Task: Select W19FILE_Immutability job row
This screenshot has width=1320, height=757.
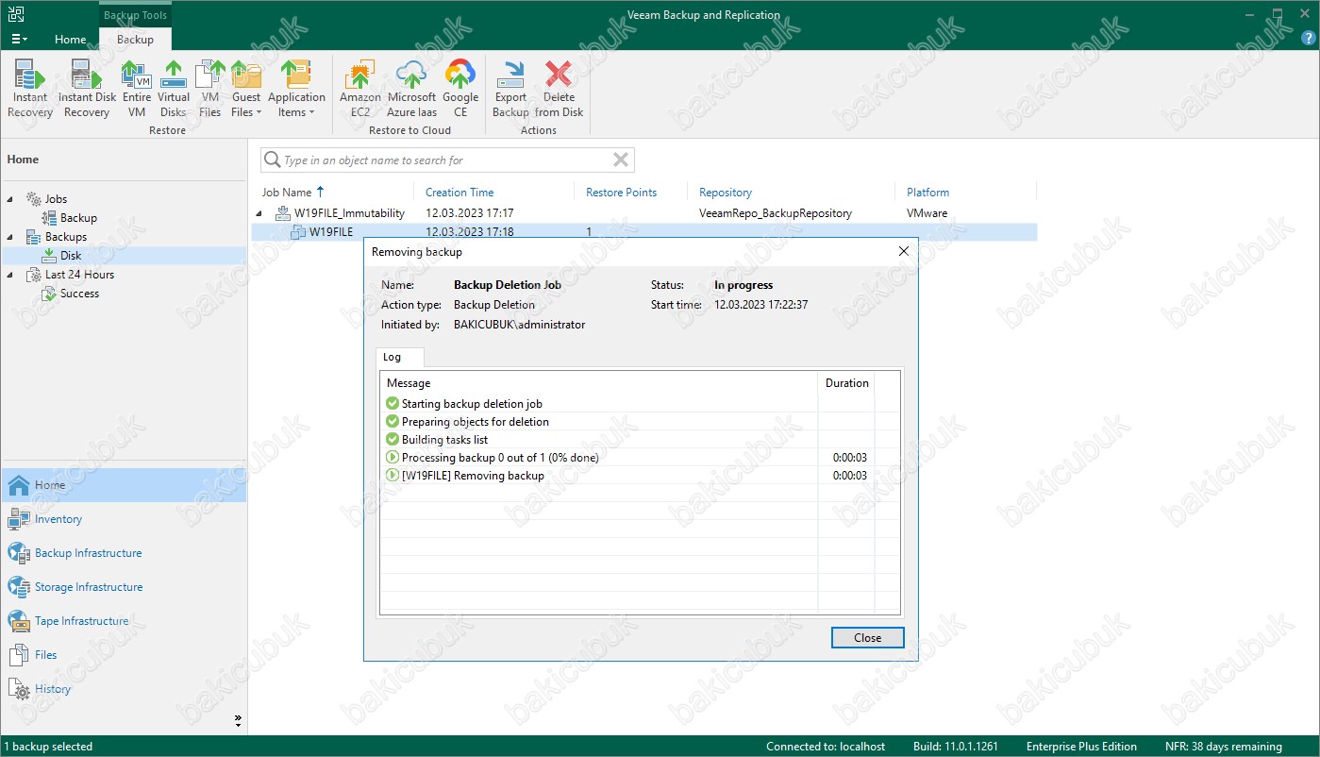Action: pyautogui.click(x=644, y=213)
